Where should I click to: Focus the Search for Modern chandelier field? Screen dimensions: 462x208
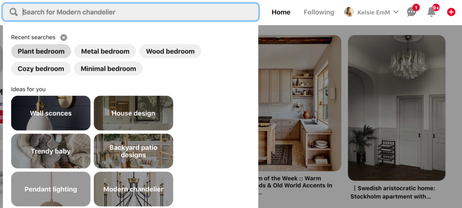(x=130, y=12)
